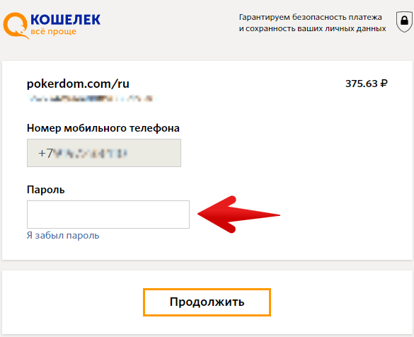This screenshot has height=337, width=414.
Task: Click the mobile phone number field
Action: [x=104, y=153]
